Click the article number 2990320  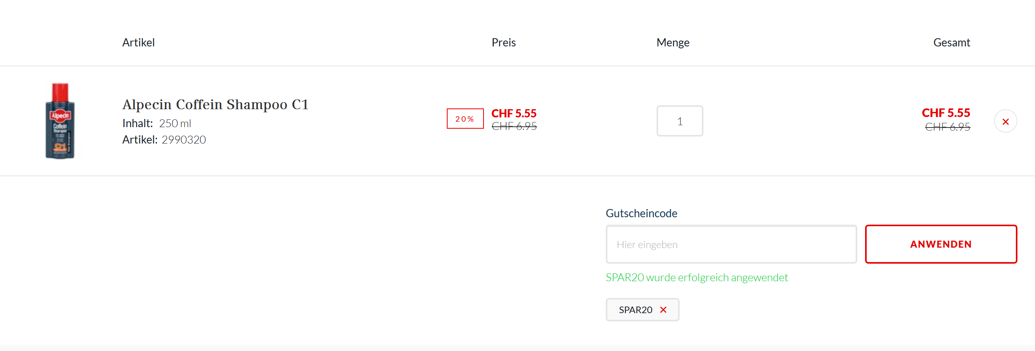click(184, 140)
